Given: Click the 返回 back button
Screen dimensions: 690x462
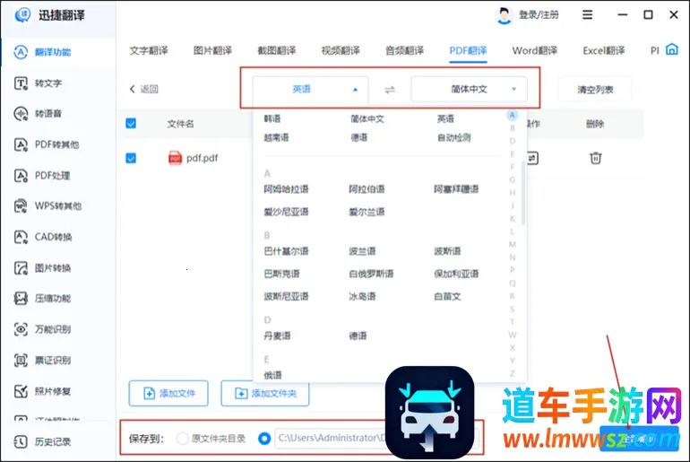Looking at the screenshot, I should [x=144, y=90].
